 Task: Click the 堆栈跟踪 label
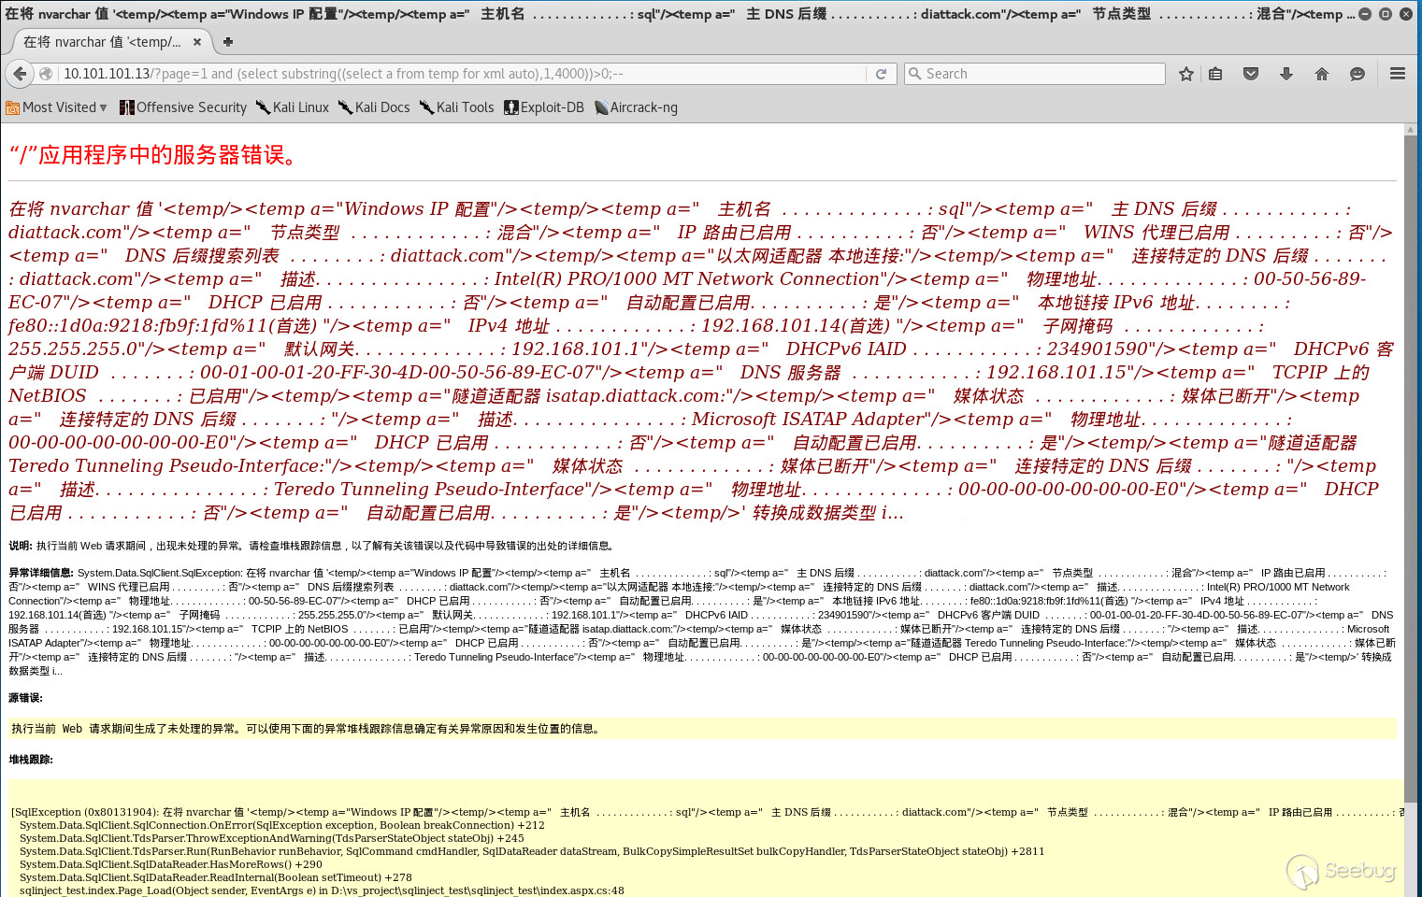coord(31,760)
